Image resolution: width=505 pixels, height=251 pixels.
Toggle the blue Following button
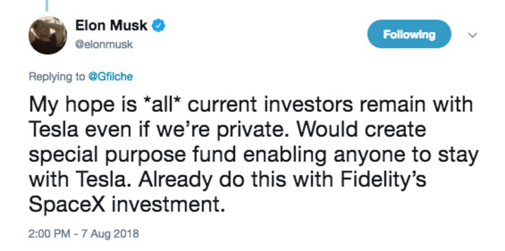tap(409, 34)
